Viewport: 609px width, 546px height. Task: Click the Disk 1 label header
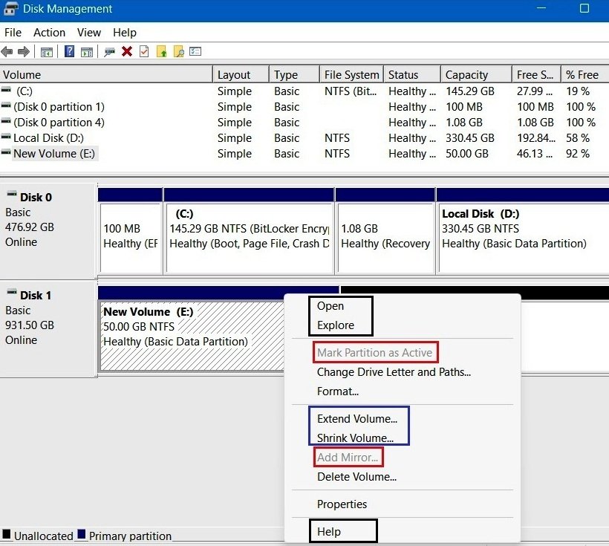pos(36,296)
